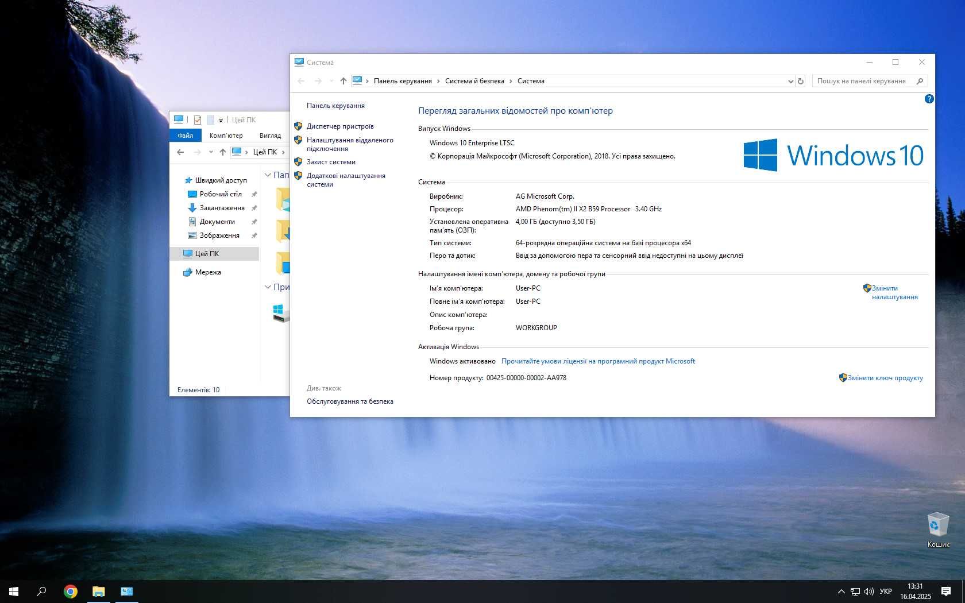Select Control Panel breadcrumb segment
The width and height of the screenshot is (965, 603).
pos(403,81)
